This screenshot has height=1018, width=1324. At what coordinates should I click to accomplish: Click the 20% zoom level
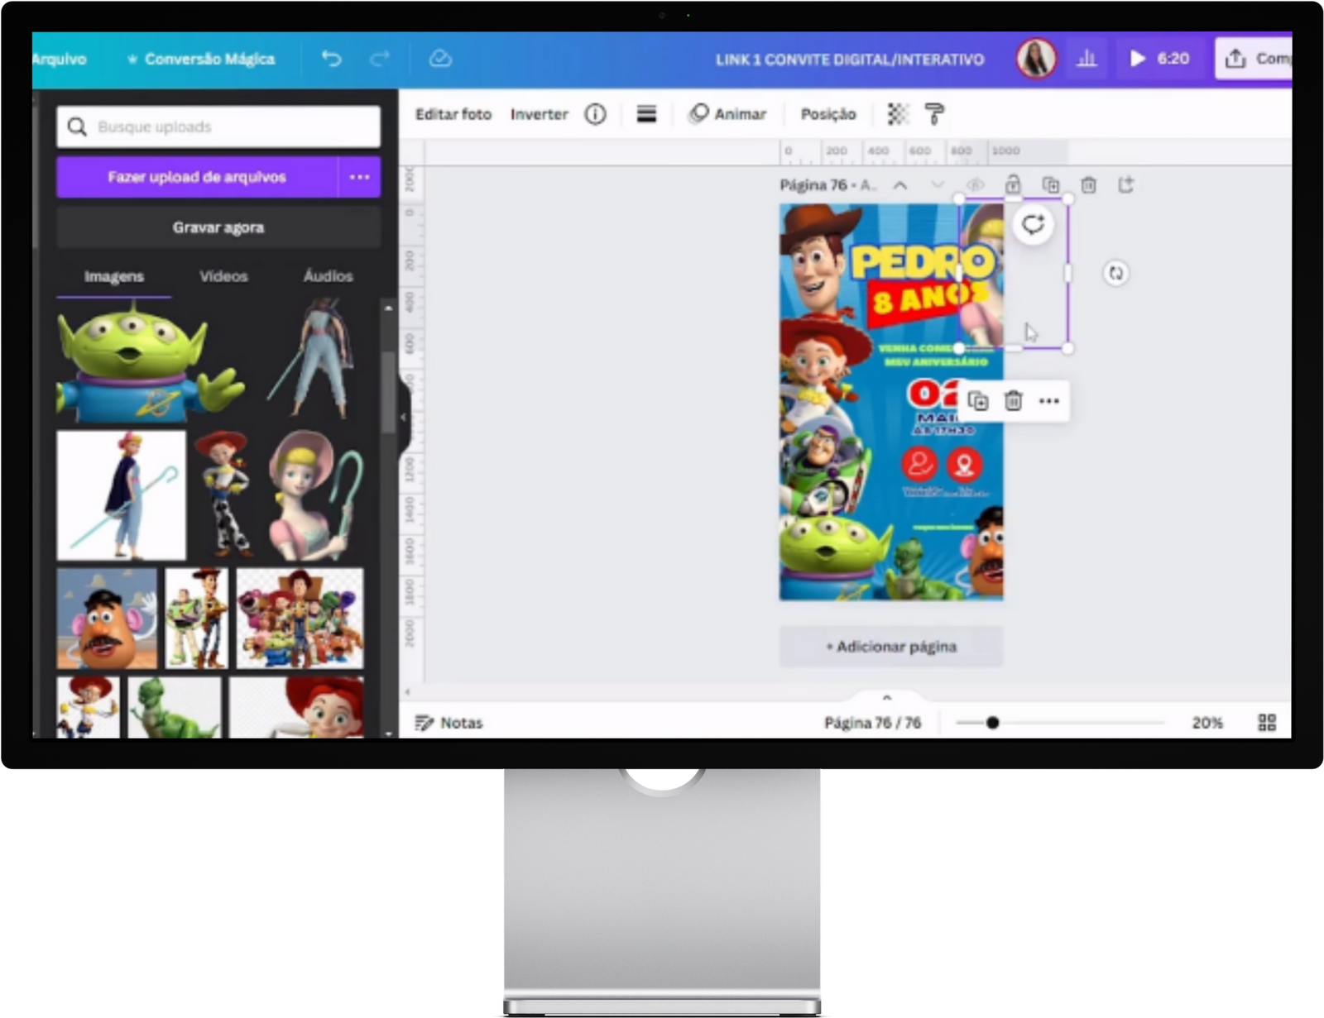point(1207,723)
